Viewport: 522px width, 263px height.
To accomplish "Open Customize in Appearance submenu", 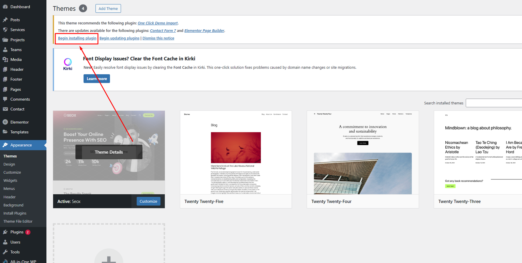I will [12, 172].
